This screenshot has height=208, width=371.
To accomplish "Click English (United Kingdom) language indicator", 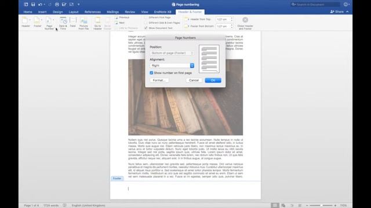I will [89, 206].
